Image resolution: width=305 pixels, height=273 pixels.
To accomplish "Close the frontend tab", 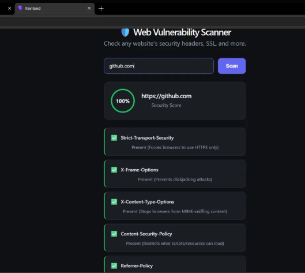I will tap(89, 9).
